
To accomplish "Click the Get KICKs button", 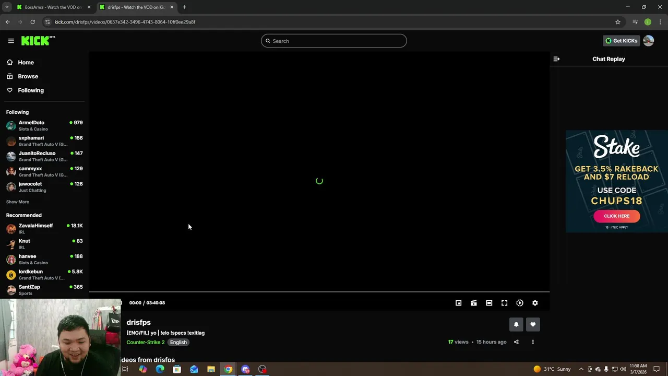I will [x=621, y=41].
